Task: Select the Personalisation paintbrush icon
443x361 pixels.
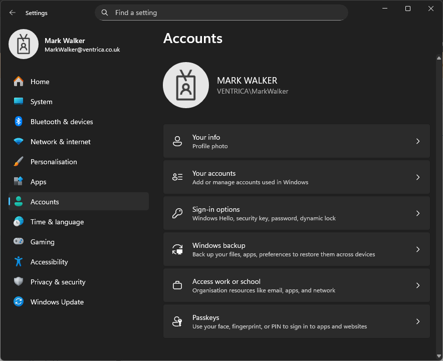Action: (19, 162)
